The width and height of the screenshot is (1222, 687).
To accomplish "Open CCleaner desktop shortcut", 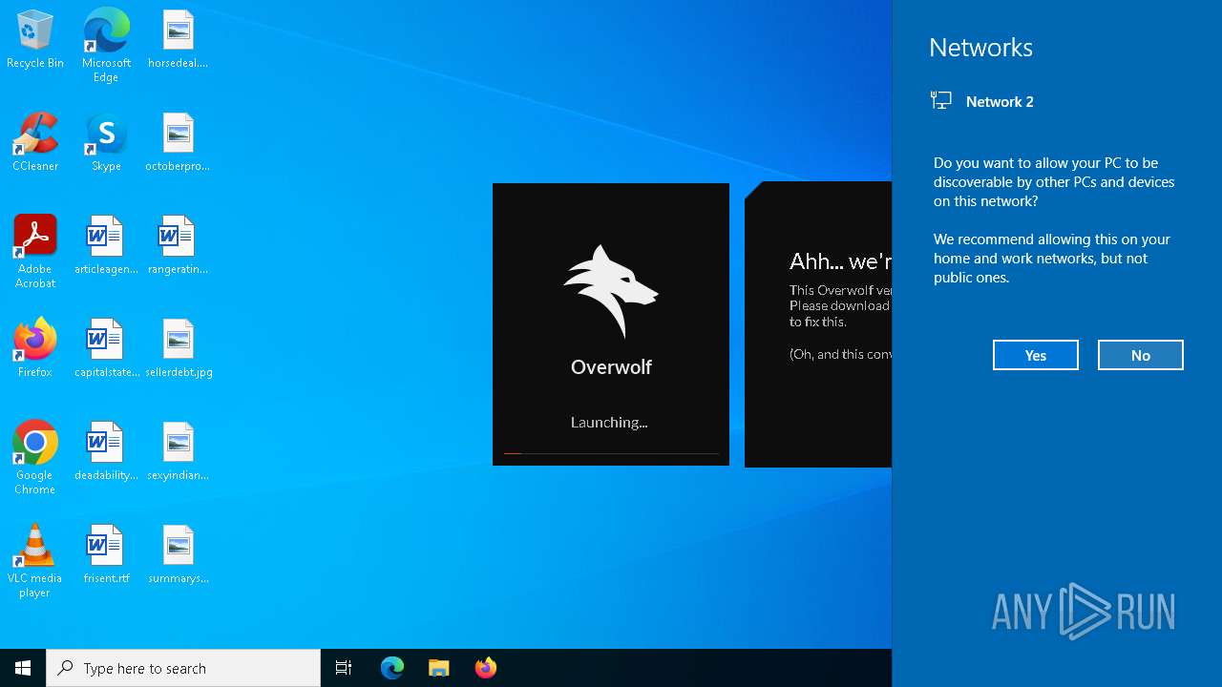I will pos(35,143).
